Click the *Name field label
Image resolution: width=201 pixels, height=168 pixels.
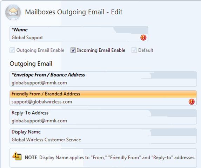pyautogui.click(x=20, y=30)
